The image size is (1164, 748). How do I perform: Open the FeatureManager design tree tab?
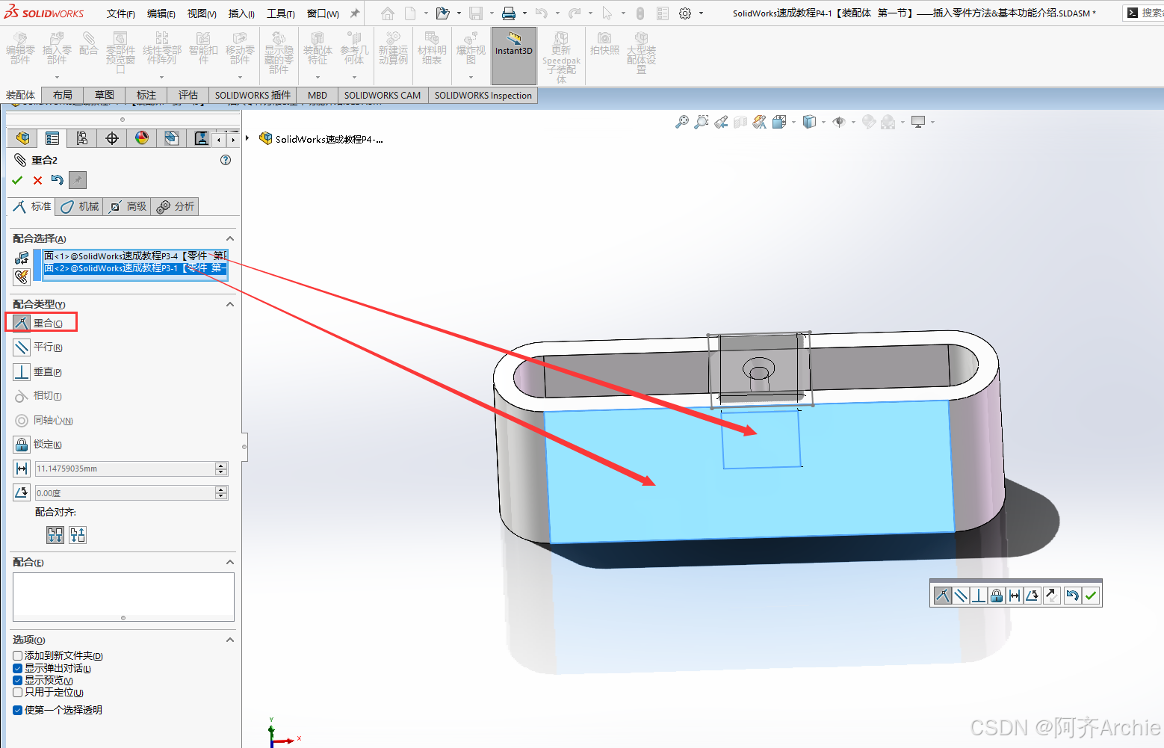(x=22, y=138)
